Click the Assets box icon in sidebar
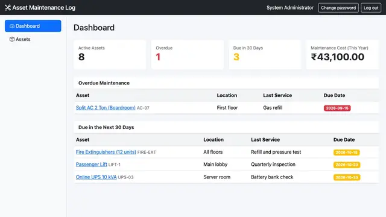Screen dimensions: 386x217 click(12, 39)
